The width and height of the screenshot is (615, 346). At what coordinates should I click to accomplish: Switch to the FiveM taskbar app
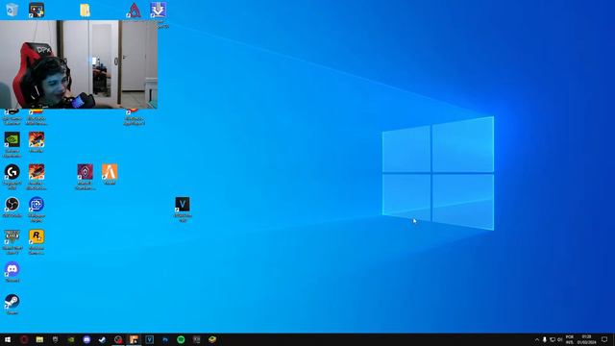pos(134,339)
